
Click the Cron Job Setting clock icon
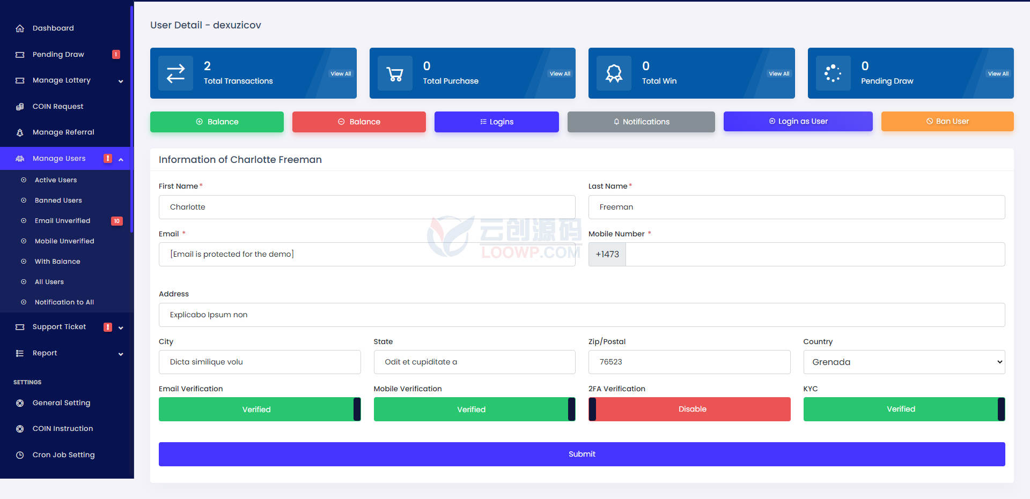20,455
